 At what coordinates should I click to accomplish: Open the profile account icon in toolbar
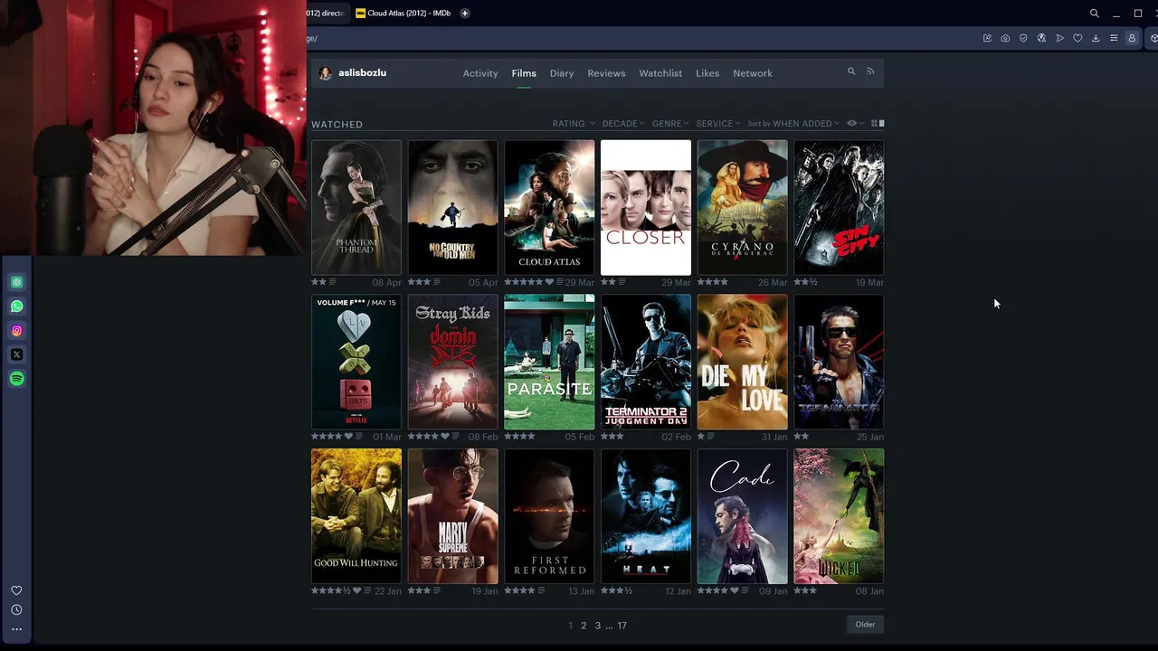pos(1132,38)
